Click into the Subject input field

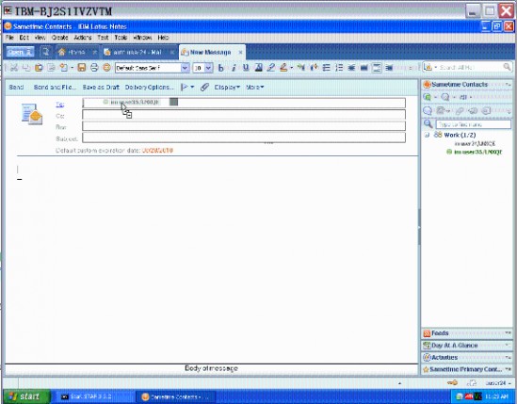pos(244,137)
